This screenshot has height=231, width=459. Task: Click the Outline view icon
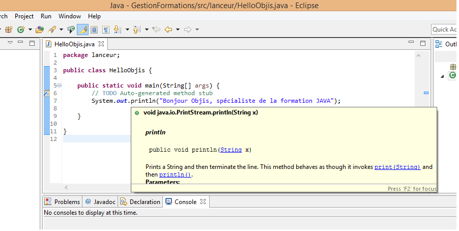click(439, 44)
